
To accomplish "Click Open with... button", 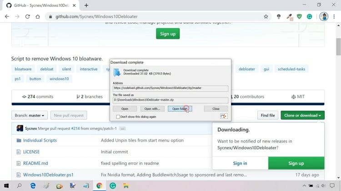I will pyautogui.click(x=152, y=109).
